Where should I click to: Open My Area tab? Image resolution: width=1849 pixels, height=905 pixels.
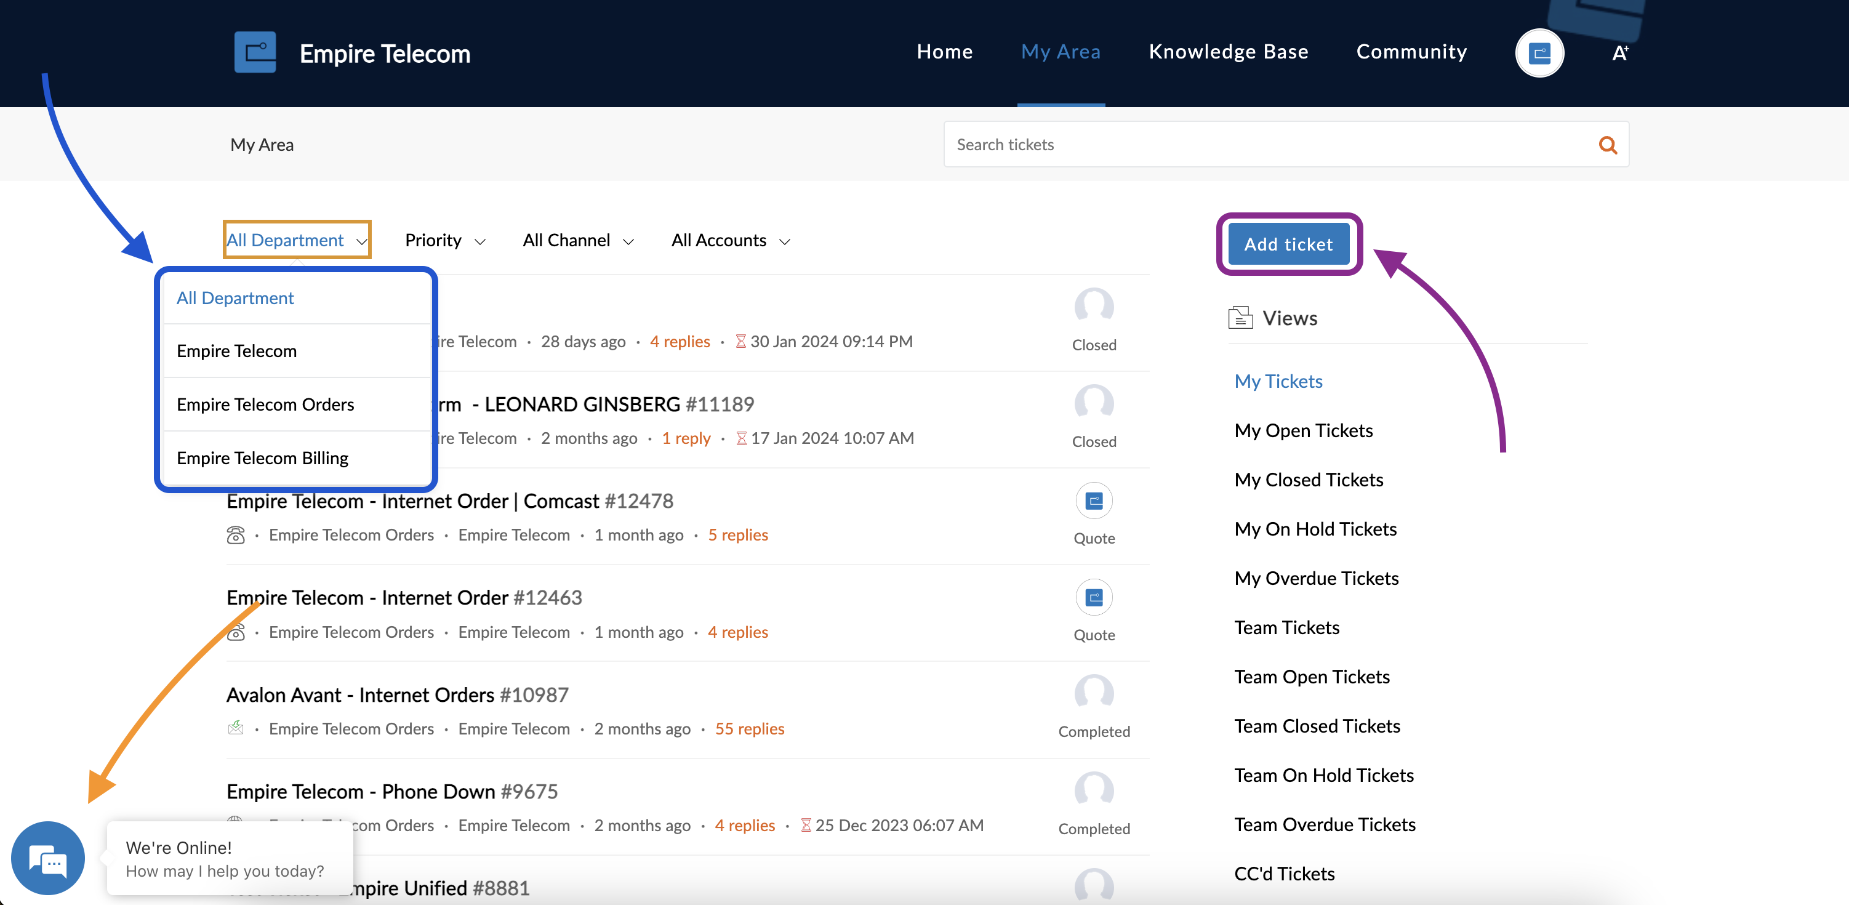click(1061, 52)
